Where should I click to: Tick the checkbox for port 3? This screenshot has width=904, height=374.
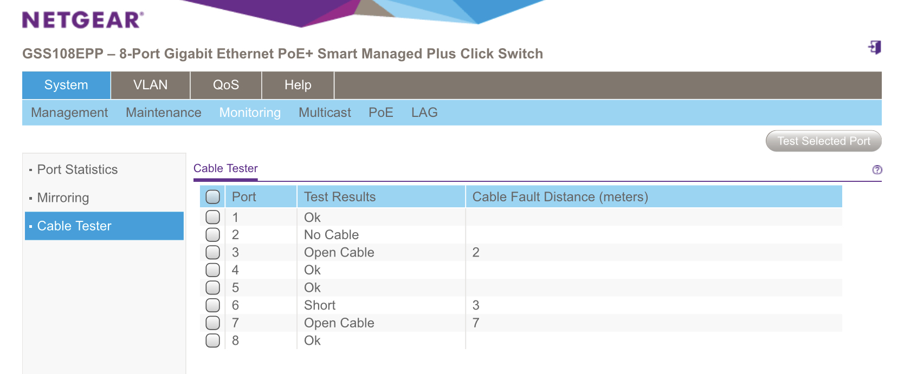[x=213, y=252]
